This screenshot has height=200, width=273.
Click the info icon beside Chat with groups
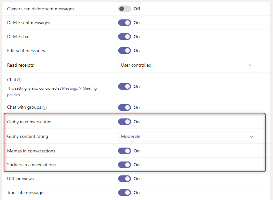click(x=45, y=108)
